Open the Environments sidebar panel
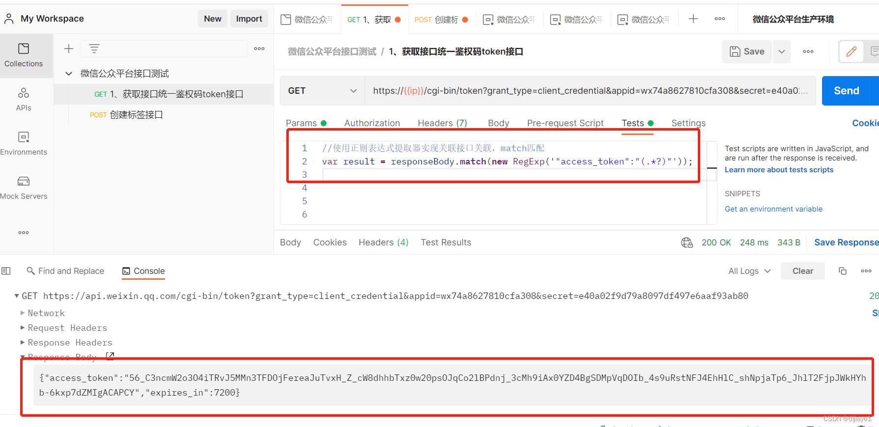The image size is (879, 427). 24,144
